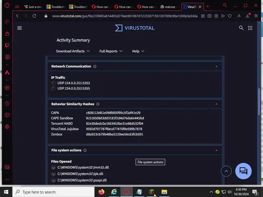Open the notification center icon

pyautogui.click(x=255, y=192)
